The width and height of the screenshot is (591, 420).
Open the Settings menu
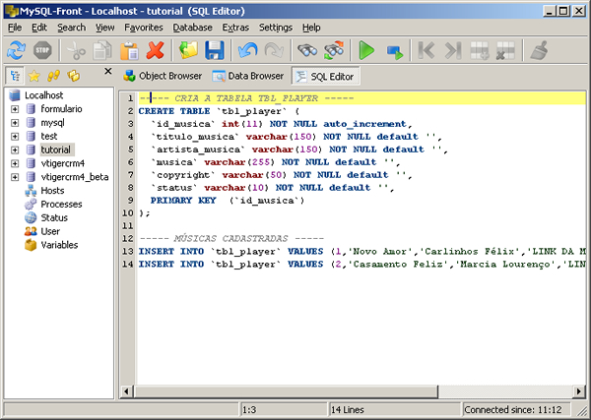(276, 28)
